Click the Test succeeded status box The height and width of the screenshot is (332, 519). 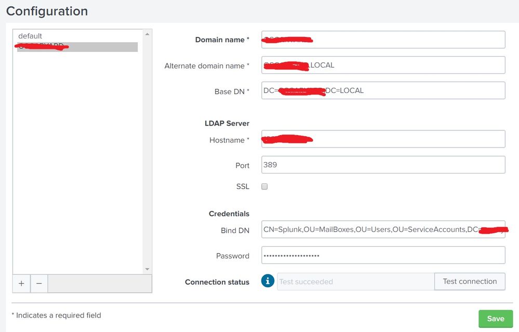coord(355,282)
